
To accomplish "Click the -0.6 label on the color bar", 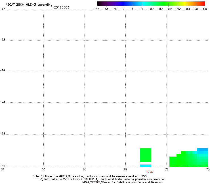I will pos(160,9).
